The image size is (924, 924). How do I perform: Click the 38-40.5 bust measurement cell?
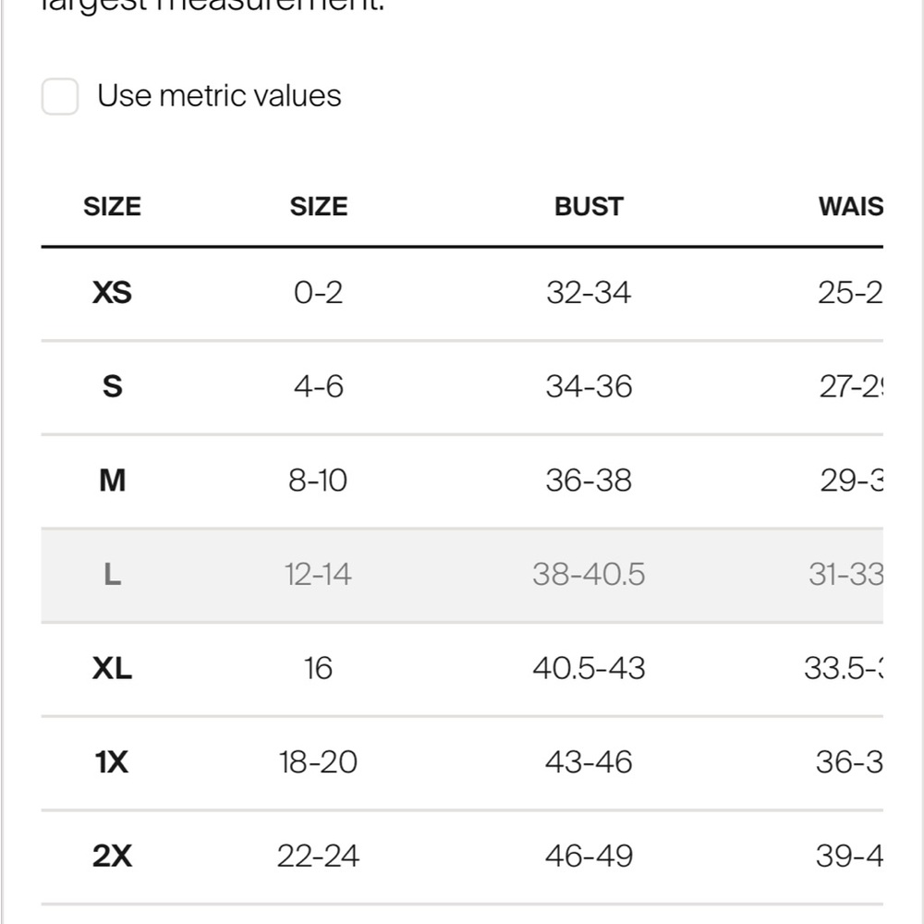(x=589, y=575)
